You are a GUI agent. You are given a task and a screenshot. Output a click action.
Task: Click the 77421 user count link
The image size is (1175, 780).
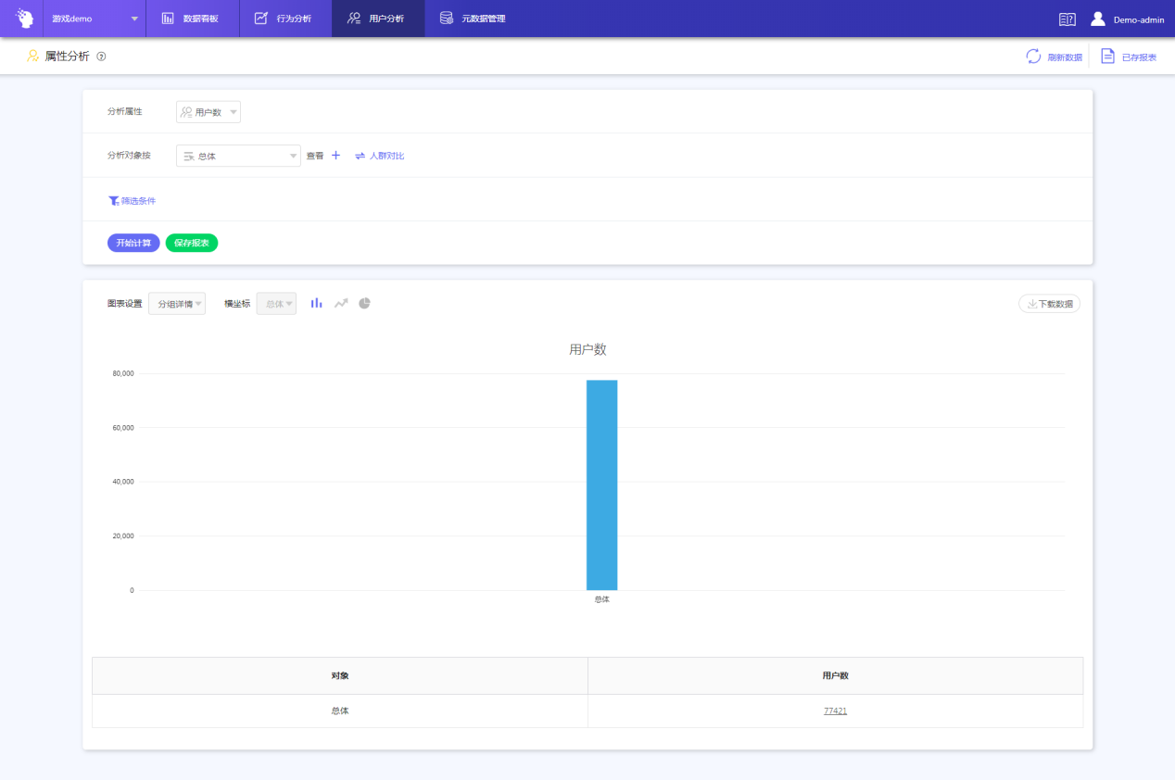pos(835,711)
